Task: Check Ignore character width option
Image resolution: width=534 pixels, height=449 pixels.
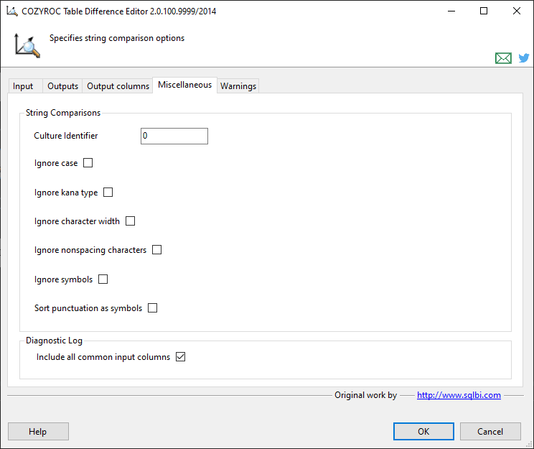Action: 130,221
